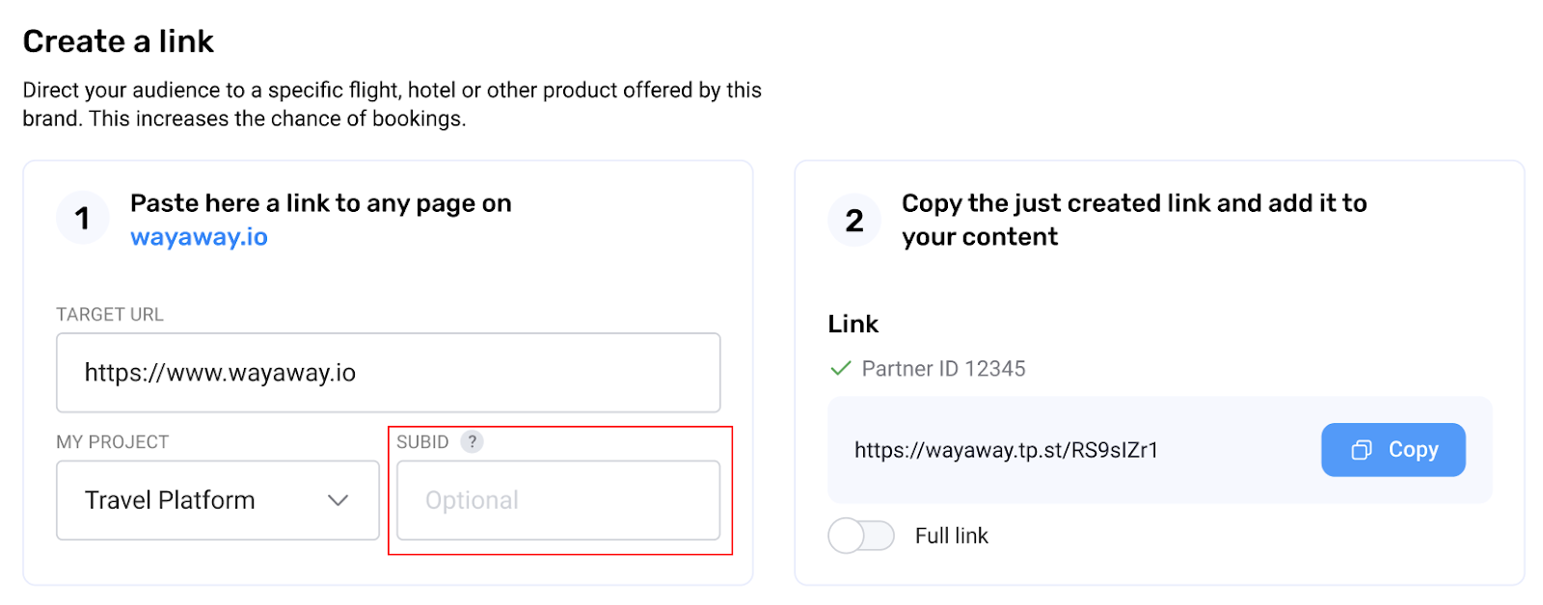
Task: Click the step 2 number badge
Action: coord(854,221)
